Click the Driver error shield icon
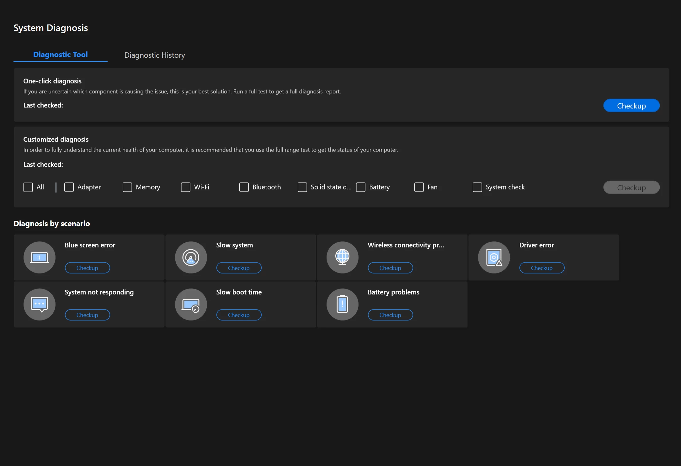The height and width of the screenshot is (466, 681). point(494,257)
